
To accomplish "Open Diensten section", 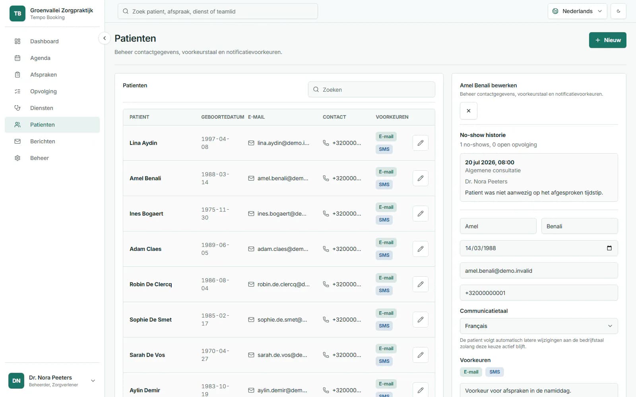I will click(52, 108).
